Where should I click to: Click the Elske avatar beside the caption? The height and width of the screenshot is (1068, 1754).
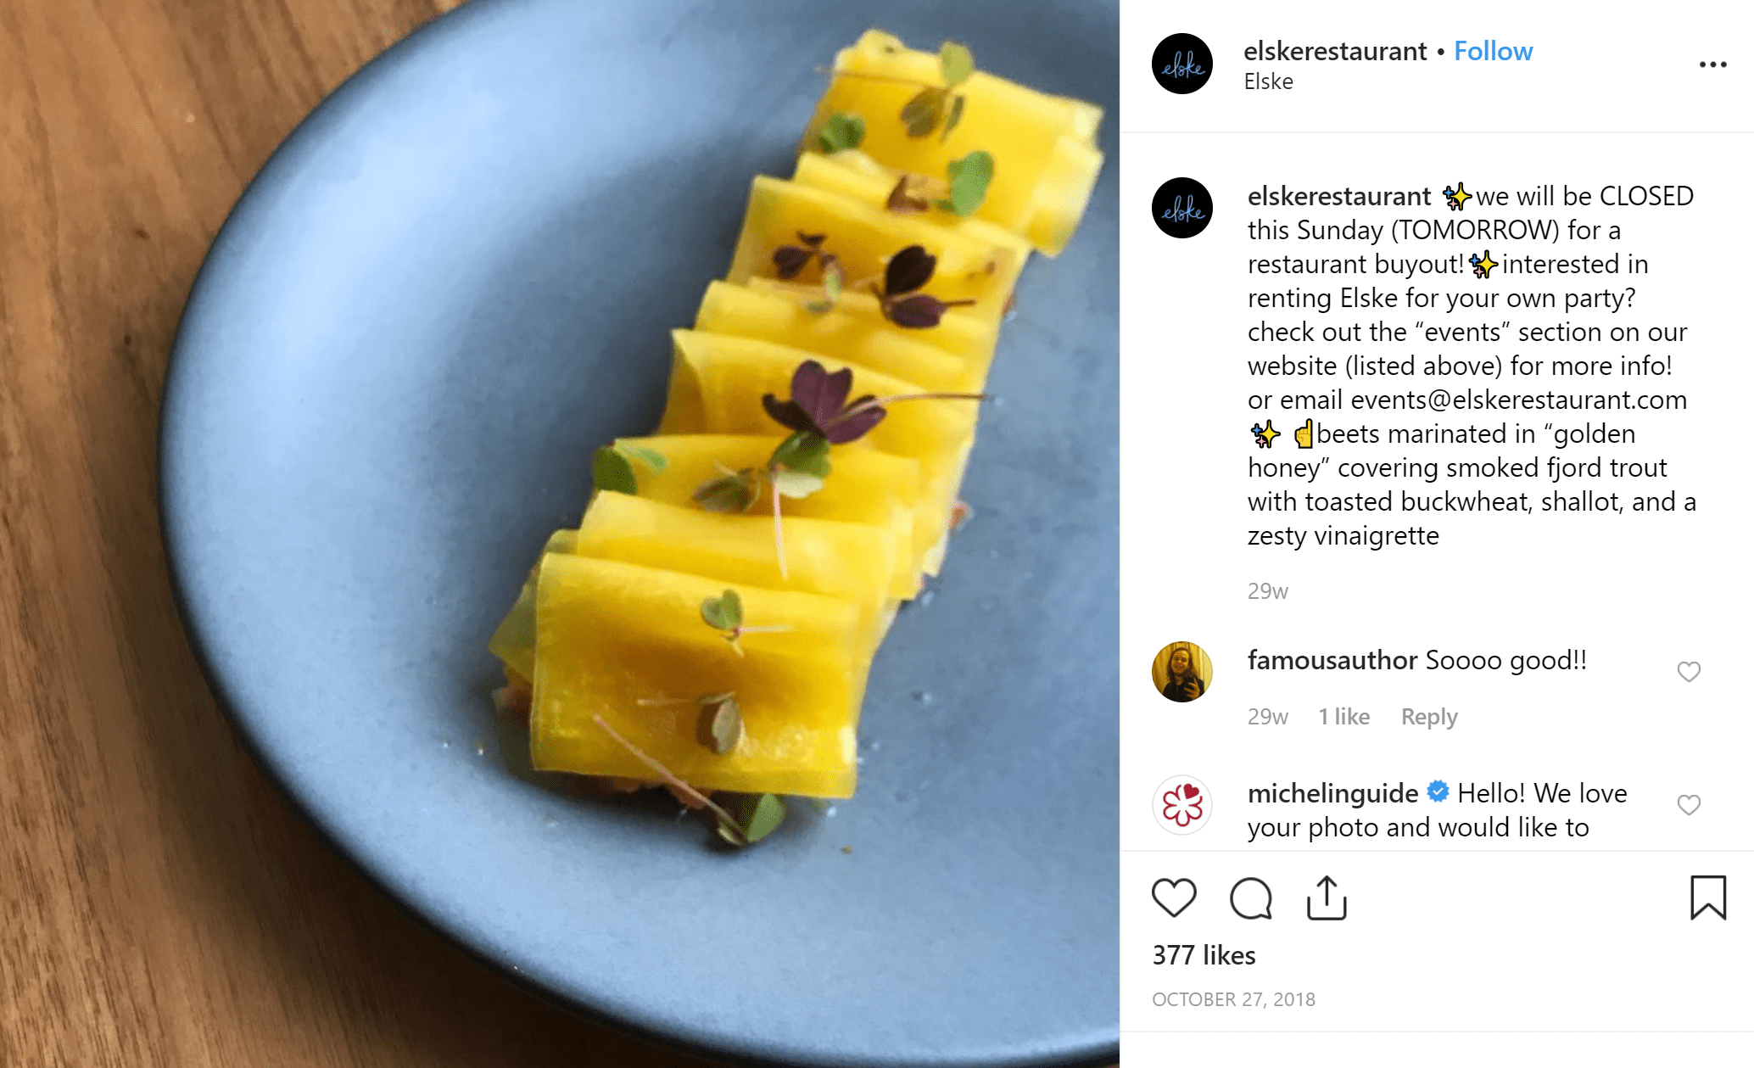(1182, 208)
